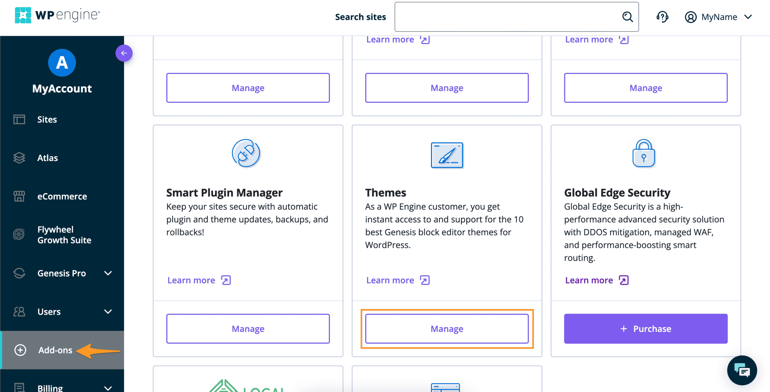Expand the Genesis Pro submenu
This screenshot has height=392, width=770.
tap(108, 273)
